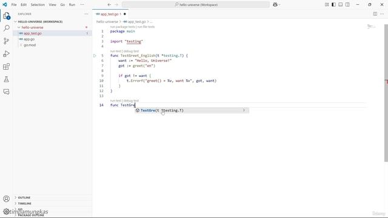This screenshot has height=218, width=388.
Task: Run test with the gutter arrow on line 5
Action: (95, 56)
